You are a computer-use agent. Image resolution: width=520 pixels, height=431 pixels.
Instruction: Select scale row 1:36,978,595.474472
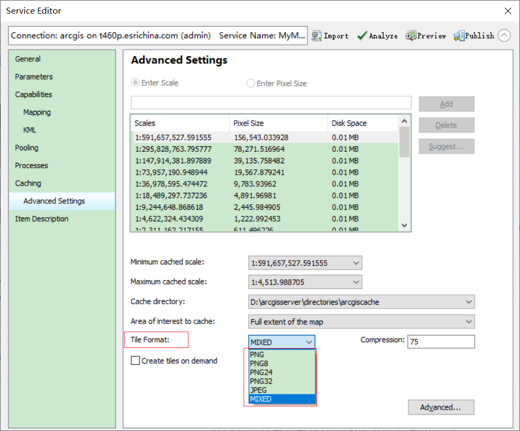pos(265,184)
